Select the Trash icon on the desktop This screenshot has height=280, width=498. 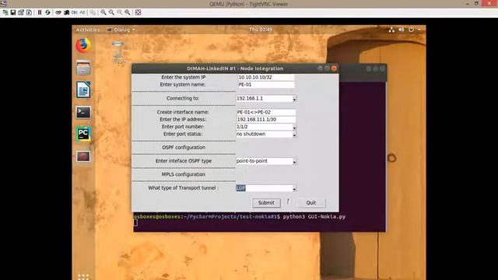(118, 52)
